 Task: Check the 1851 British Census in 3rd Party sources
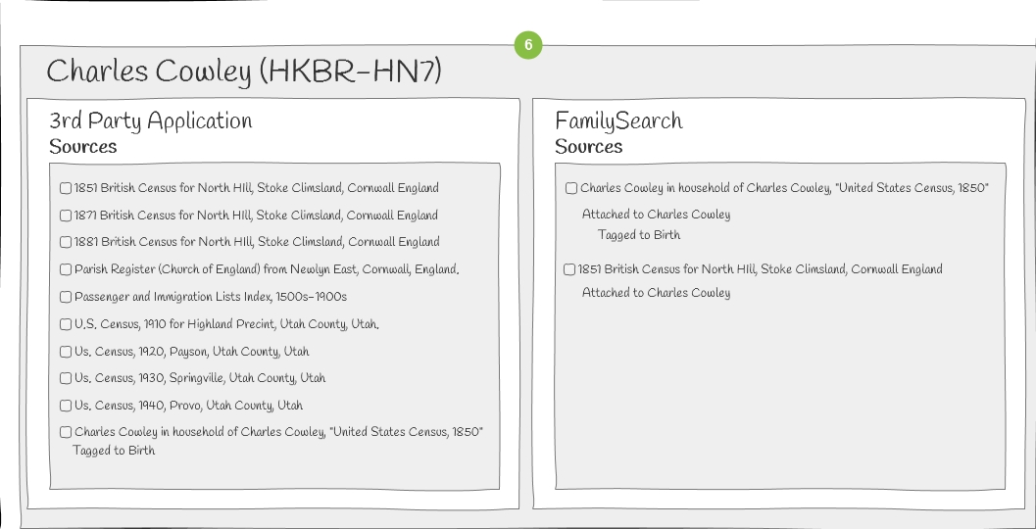tap(66, 188)
